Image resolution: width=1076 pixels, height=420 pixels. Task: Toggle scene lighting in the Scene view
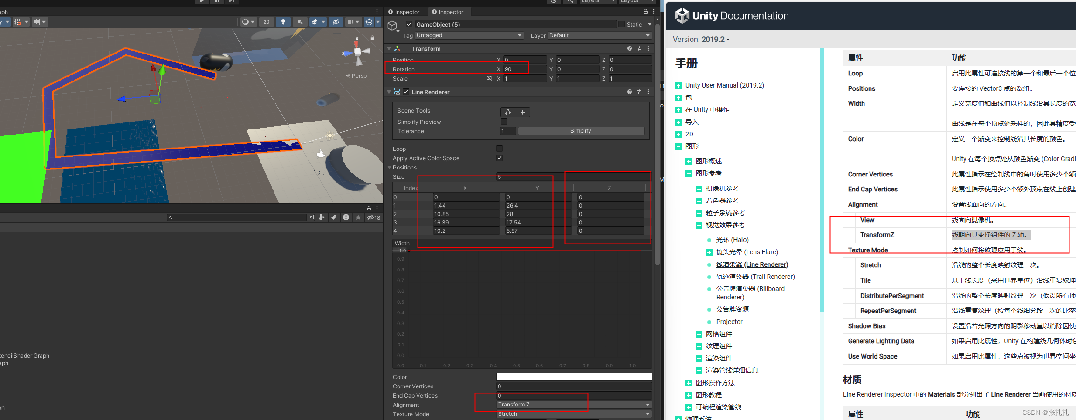(x=283, y=22)
